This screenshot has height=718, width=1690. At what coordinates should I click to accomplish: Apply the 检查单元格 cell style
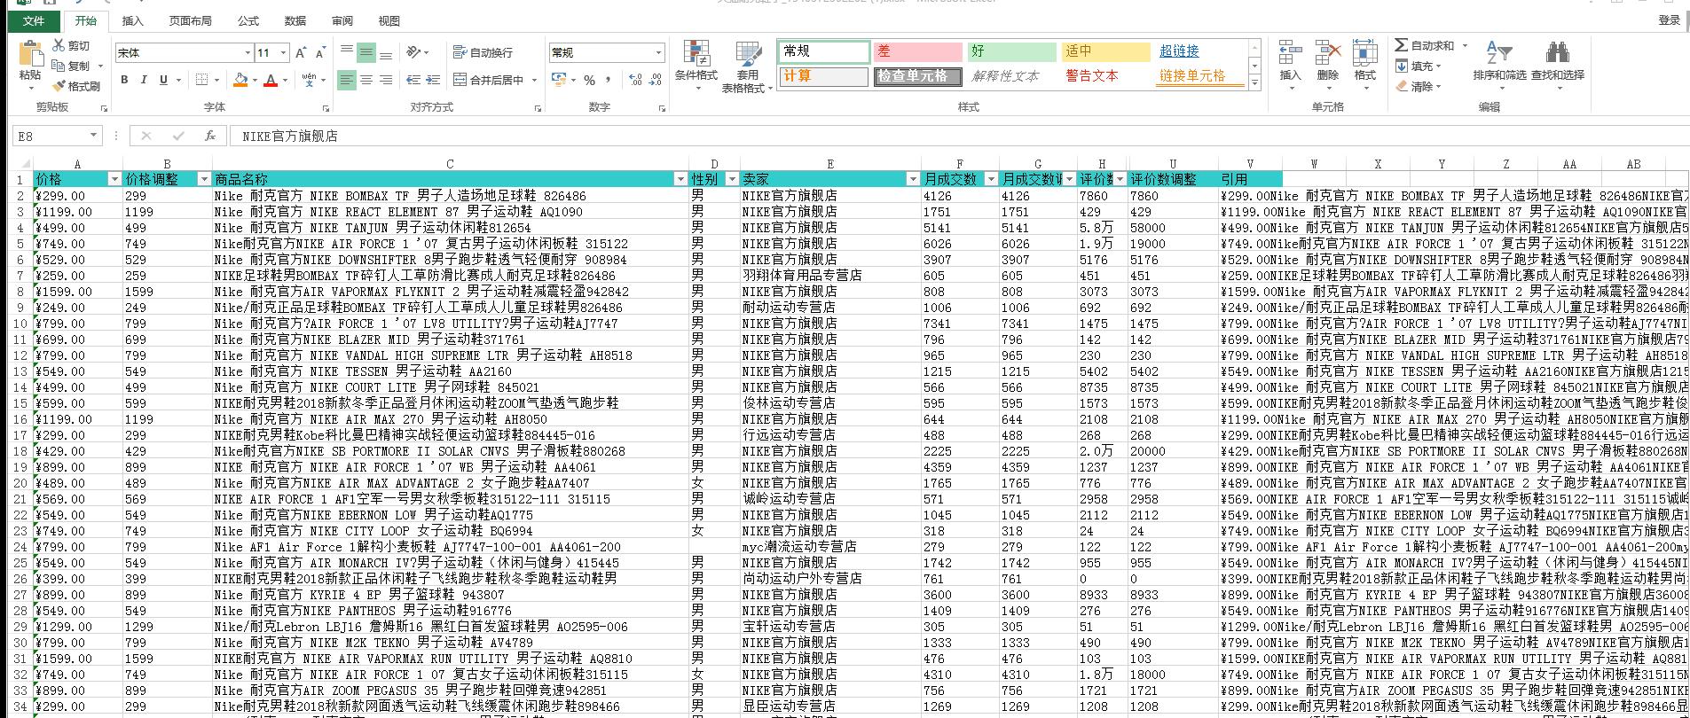(x=917, y=76)
